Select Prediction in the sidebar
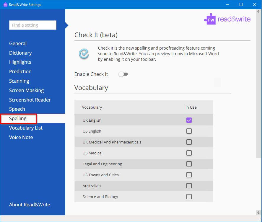Viewport: 262px width, 222px height. [20, 71]
